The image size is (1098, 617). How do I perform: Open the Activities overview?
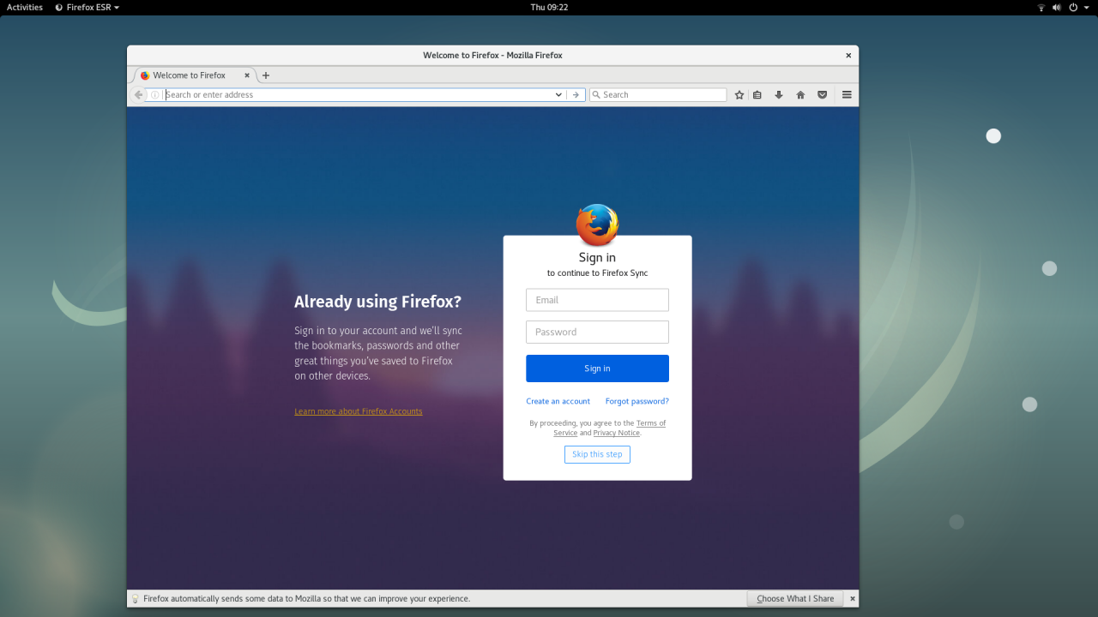25,7
